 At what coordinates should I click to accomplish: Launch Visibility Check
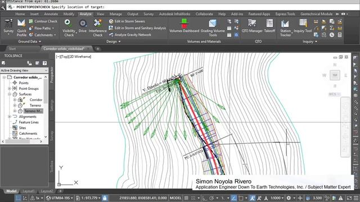click(69, 27)
